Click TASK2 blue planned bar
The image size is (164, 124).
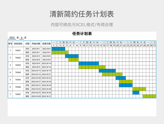(x=72, y=56)
